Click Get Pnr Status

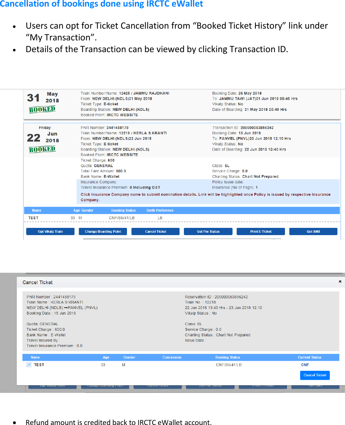pos(208,231)
